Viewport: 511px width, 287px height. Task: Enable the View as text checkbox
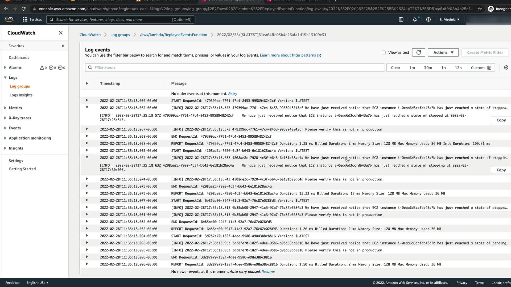384,52
